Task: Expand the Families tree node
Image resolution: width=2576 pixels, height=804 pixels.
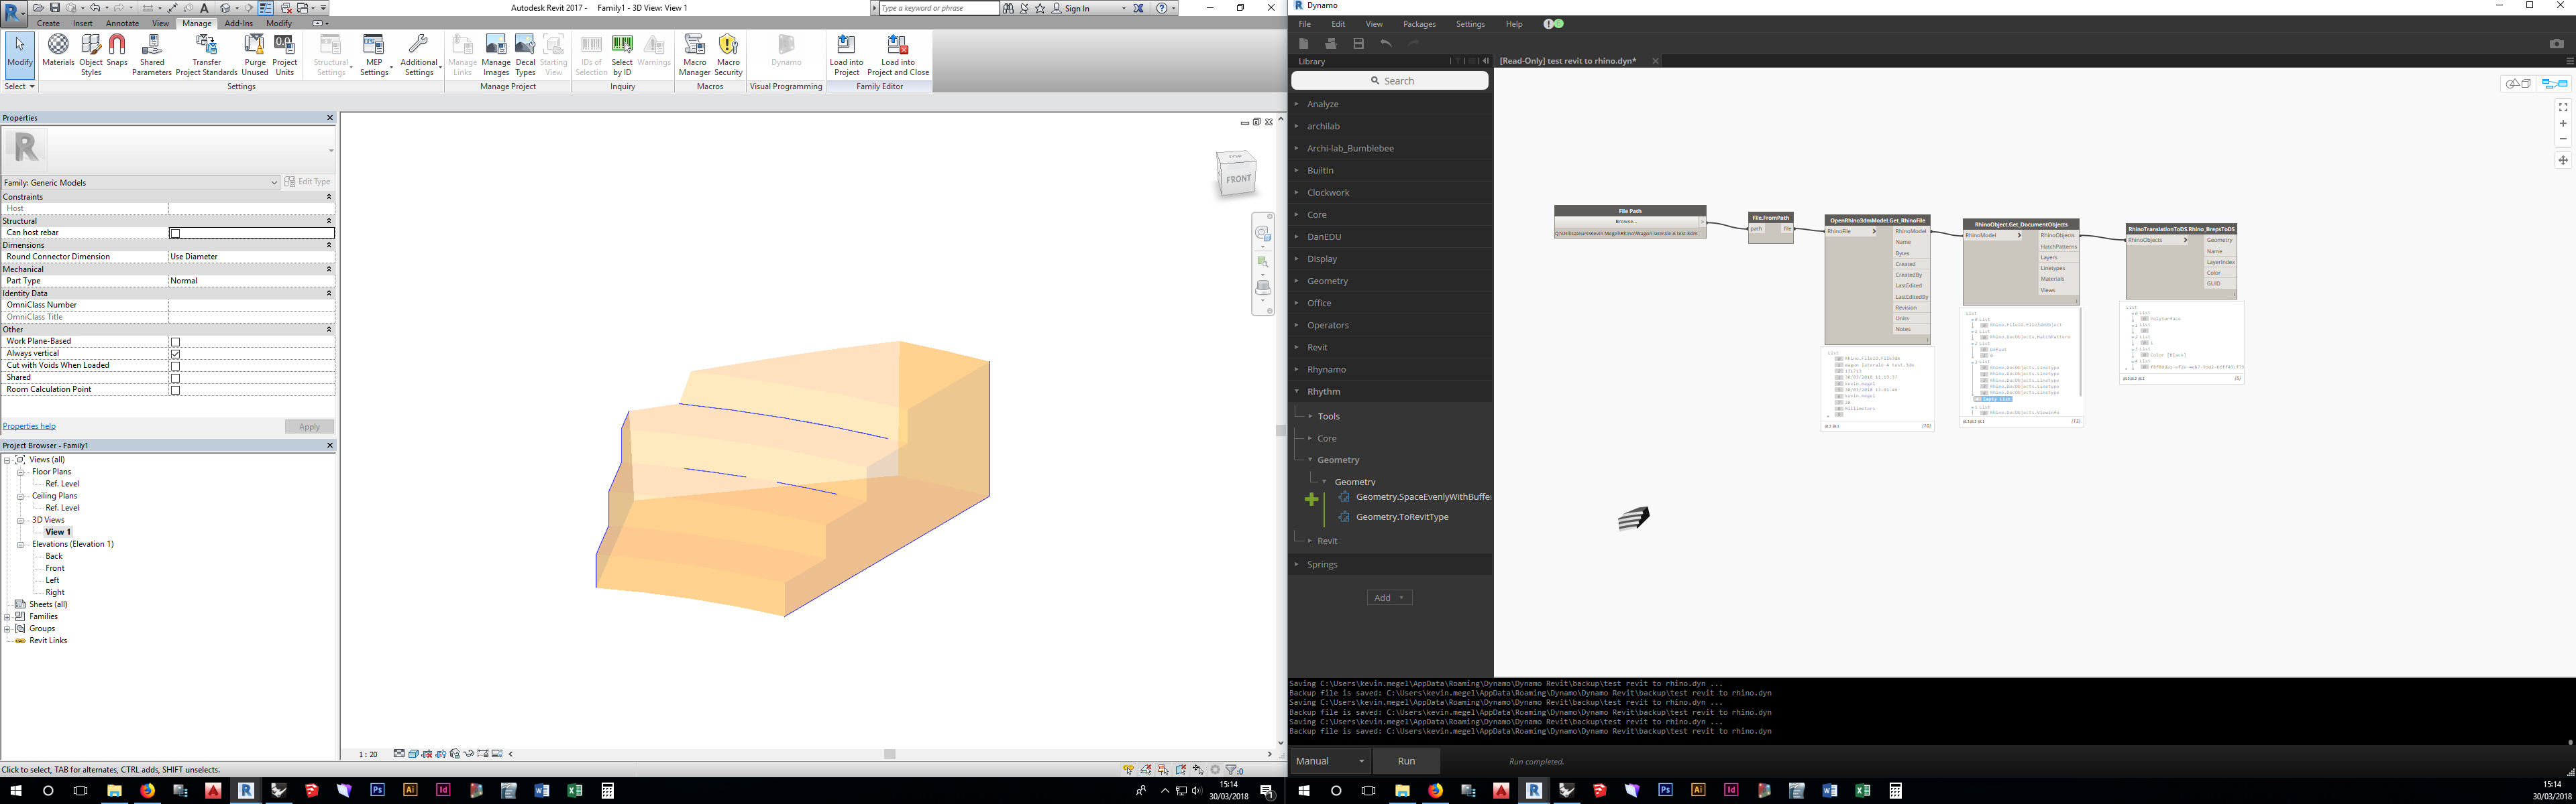Action: coord(8,616)
